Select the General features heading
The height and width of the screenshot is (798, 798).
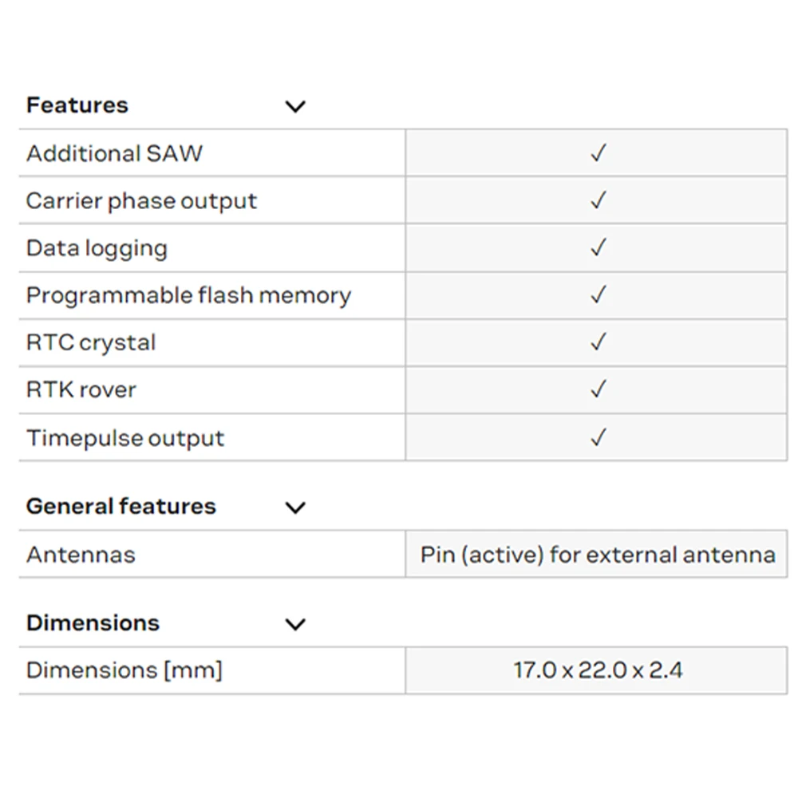pos(121,507)
